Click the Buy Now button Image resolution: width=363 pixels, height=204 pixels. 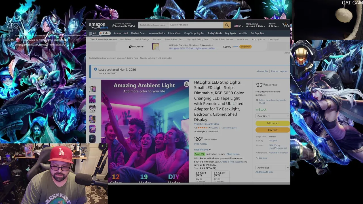(273, 130)
